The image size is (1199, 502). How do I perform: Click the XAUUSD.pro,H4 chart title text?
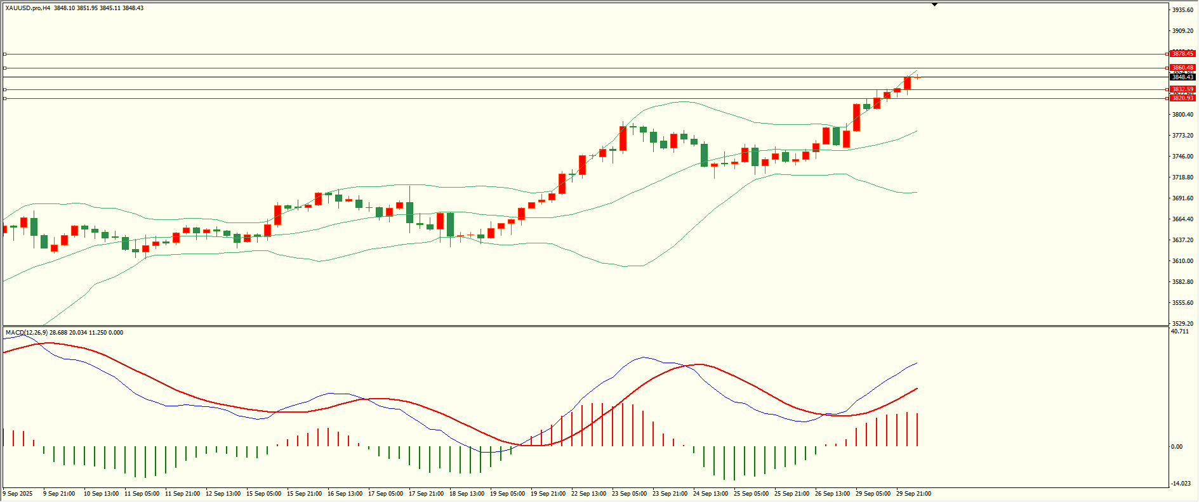coord(28,8)
